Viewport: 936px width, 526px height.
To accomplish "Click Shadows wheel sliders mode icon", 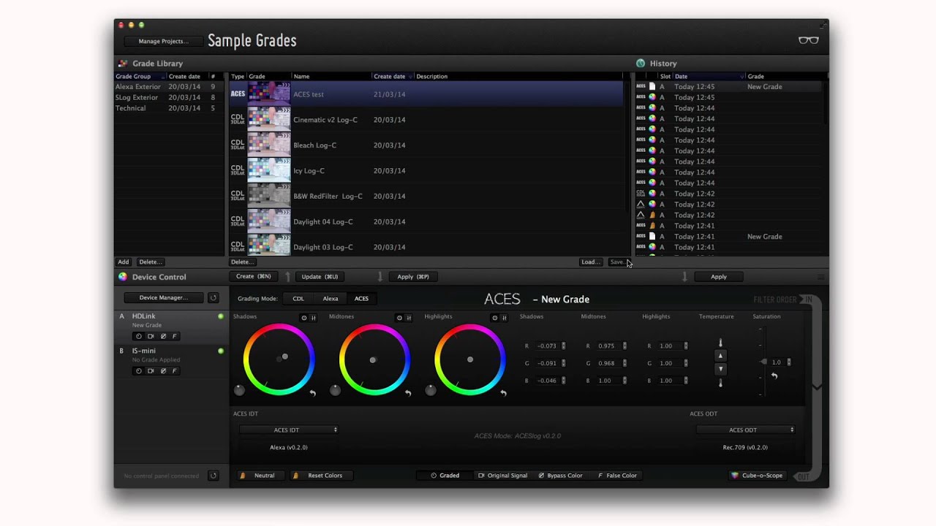I will pyautogui.click(x=314, y=318).
